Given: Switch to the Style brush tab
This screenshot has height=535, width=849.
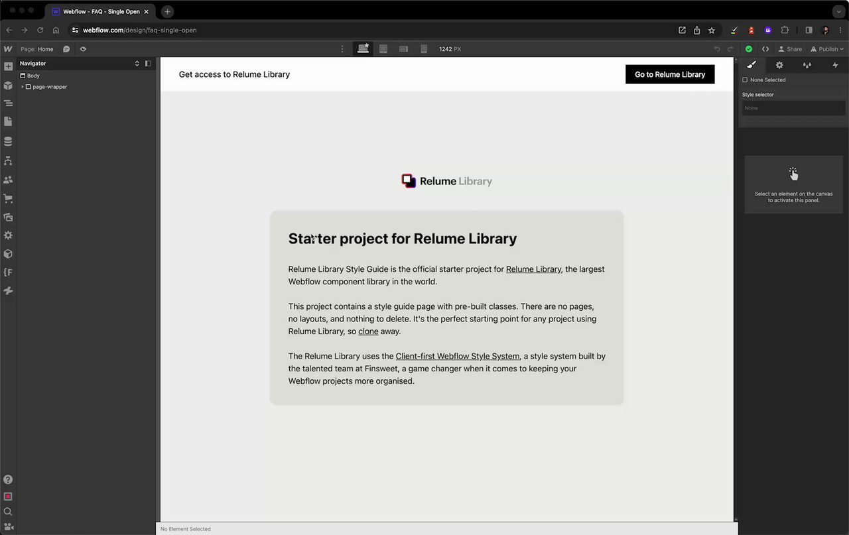Looking at the screenshot, I should (x=751, y=65).
